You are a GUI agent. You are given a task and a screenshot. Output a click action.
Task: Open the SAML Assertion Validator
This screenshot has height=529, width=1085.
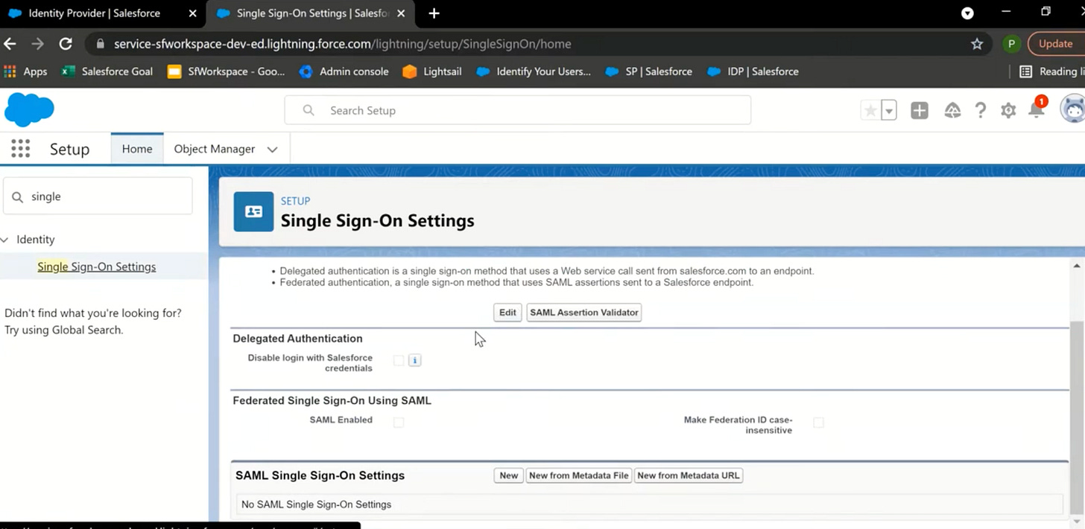(x=584, y=312)
